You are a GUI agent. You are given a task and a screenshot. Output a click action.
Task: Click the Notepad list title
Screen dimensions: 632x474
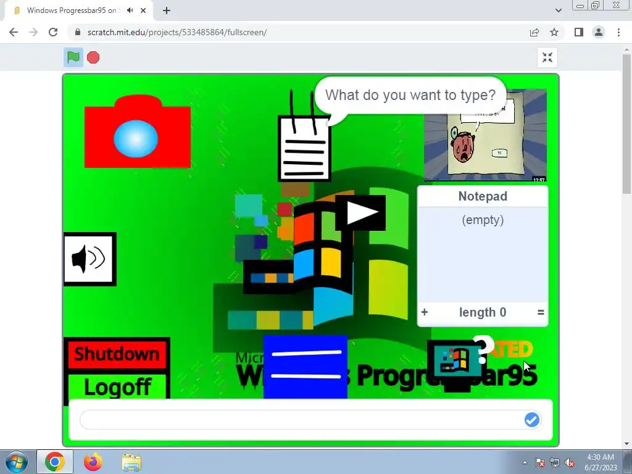(x=483, y=196)
